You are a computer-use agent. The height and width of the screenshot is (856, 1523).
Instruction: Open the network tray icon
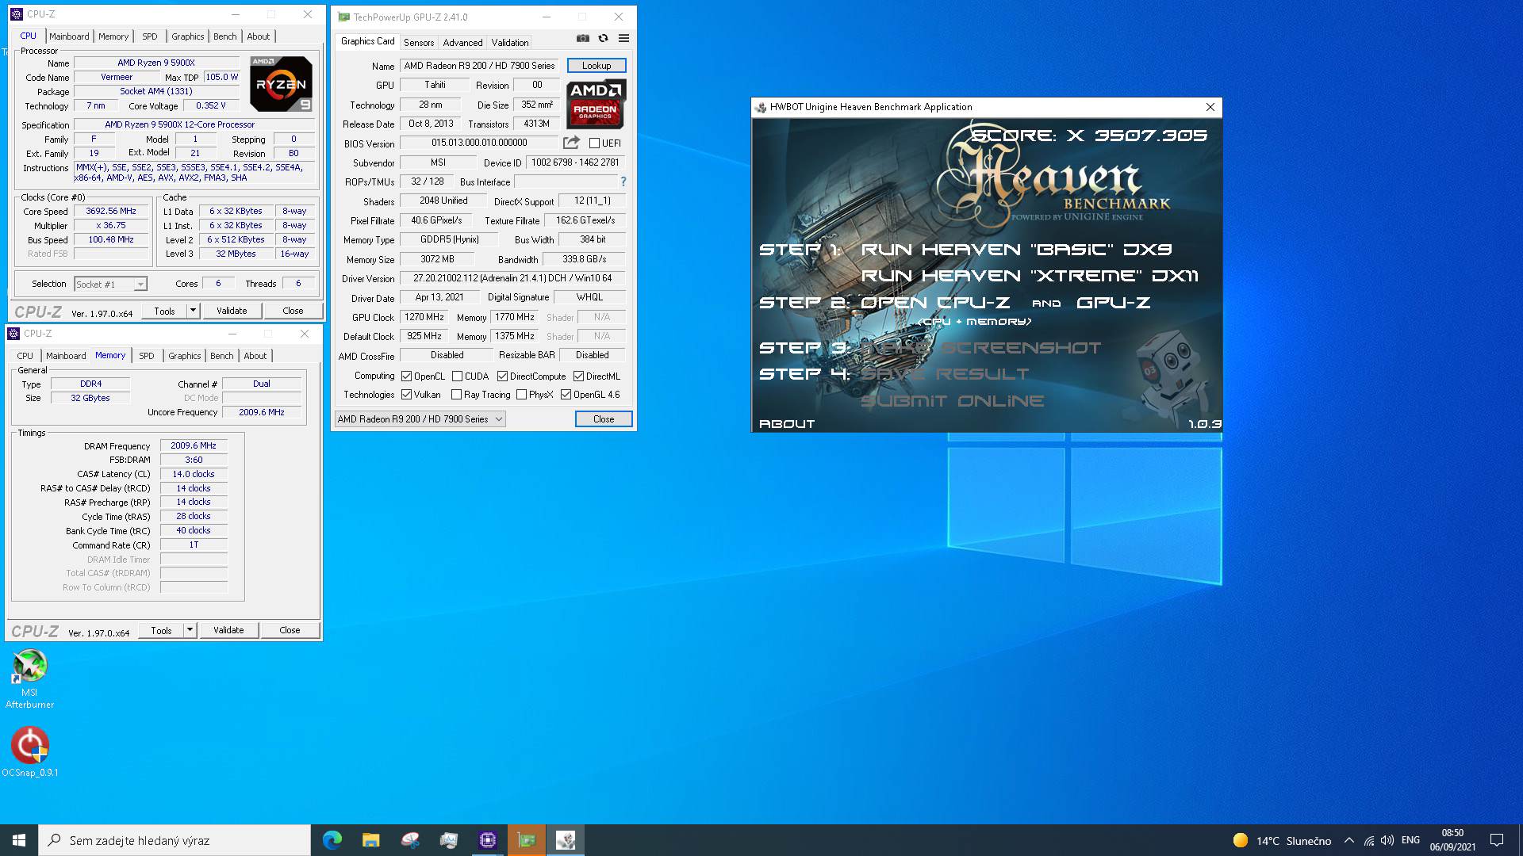1369,840
